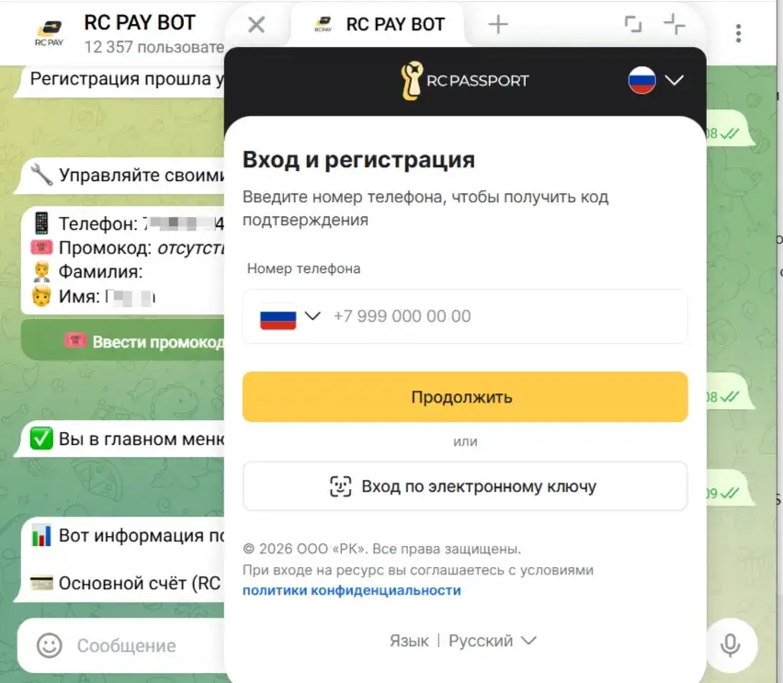
Task: Click the Номер телефона field label
Action: tap(303, 268)
